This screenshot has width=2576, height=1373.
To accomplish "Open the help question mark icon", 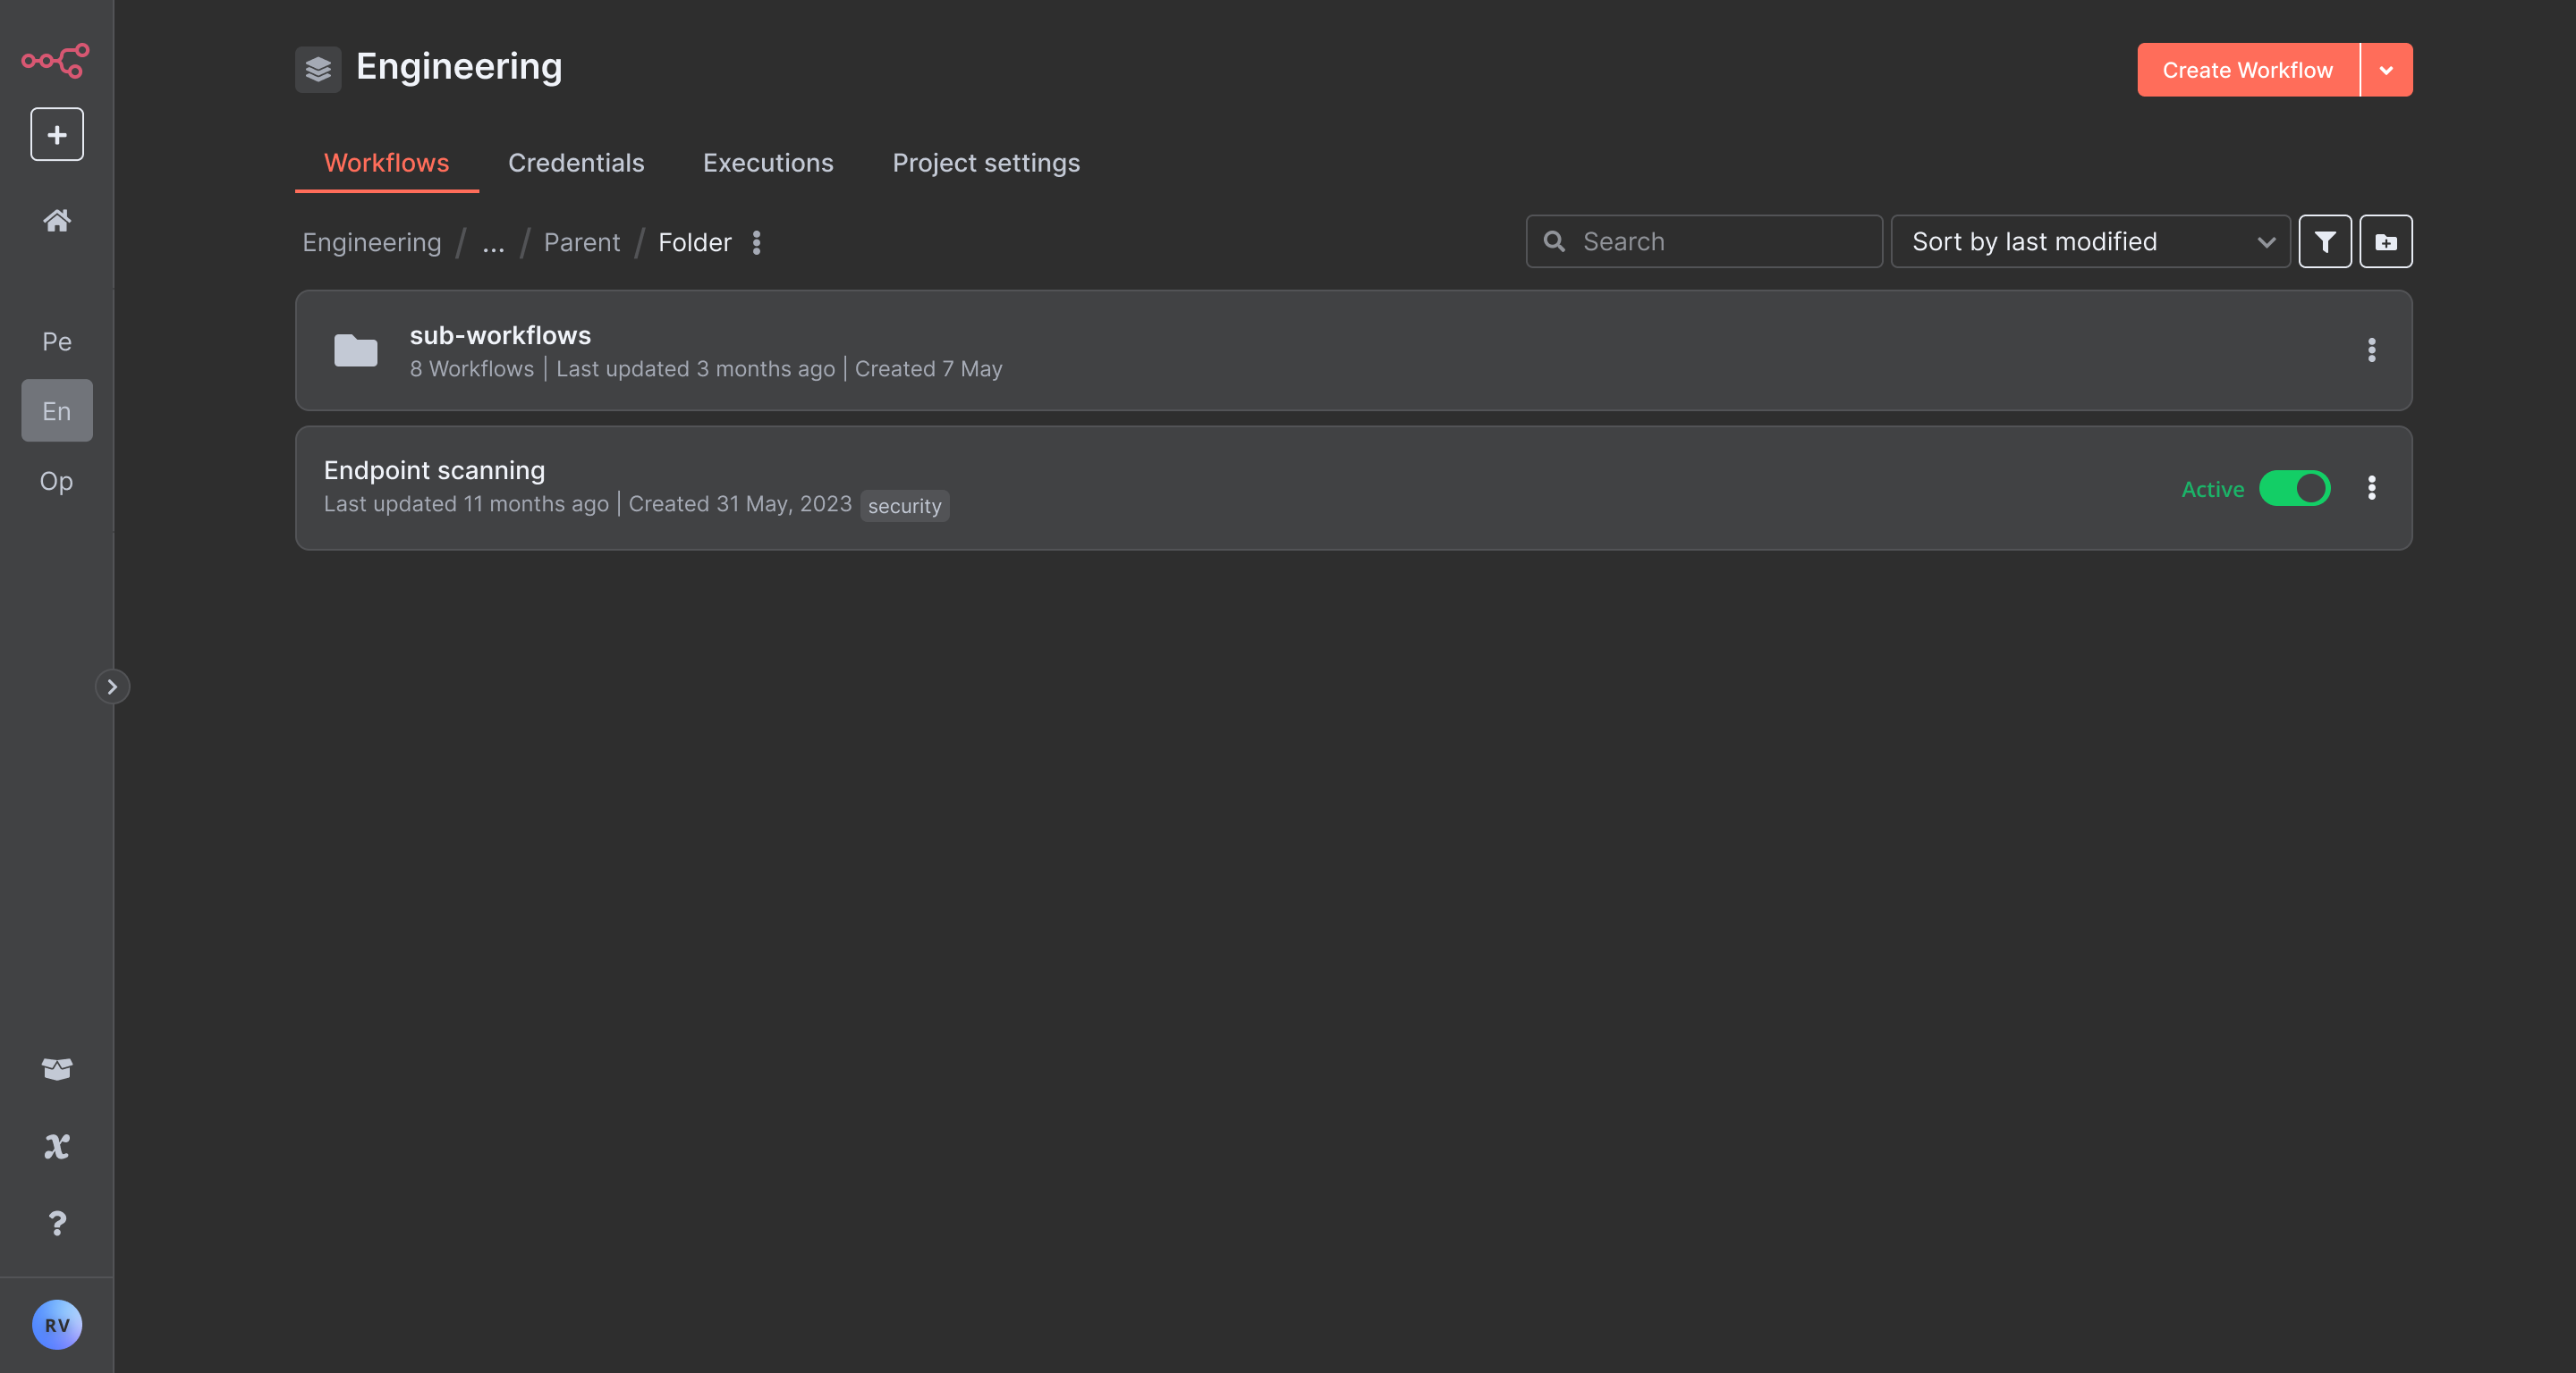I will [x=57, y=1223].
